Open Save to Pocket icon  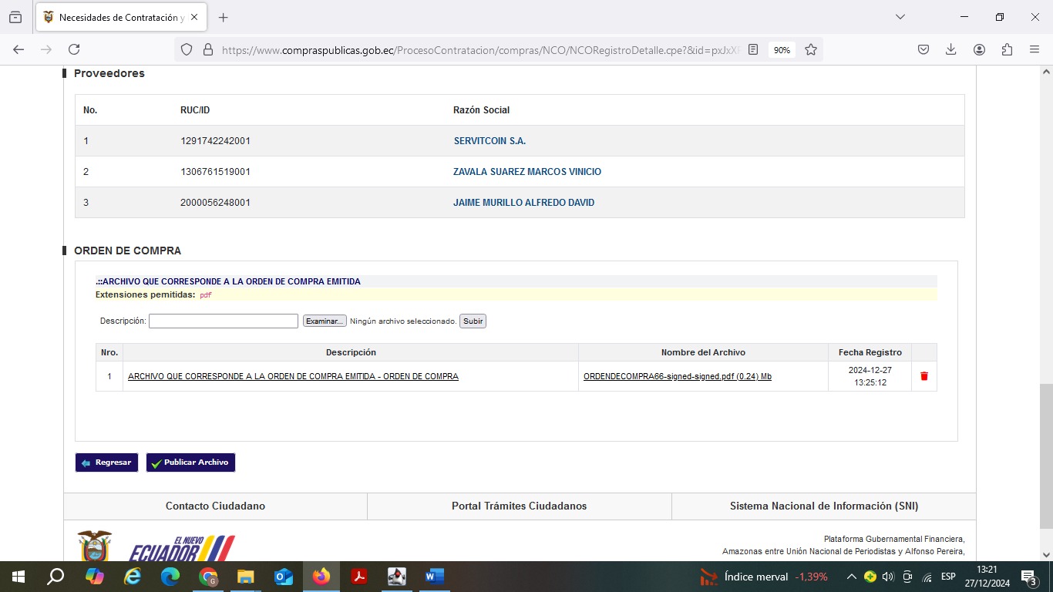pyautogui.click(x=923, y=49)
